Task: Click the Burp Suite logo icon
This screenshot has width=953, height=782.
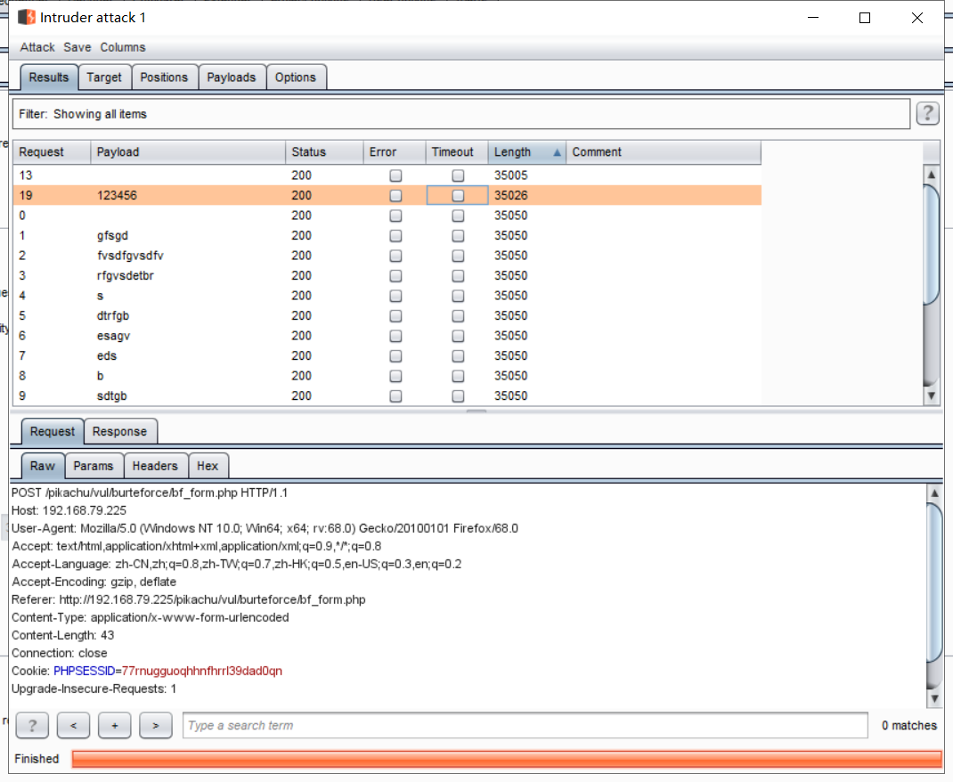Action: tap(27, 17)
